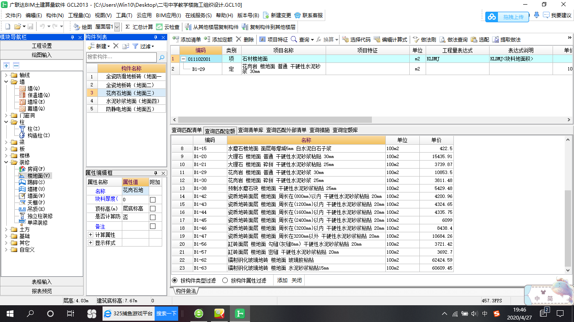Click 添加定额 add quota item
The image size is (574, 322).
(x=218, y=39)
